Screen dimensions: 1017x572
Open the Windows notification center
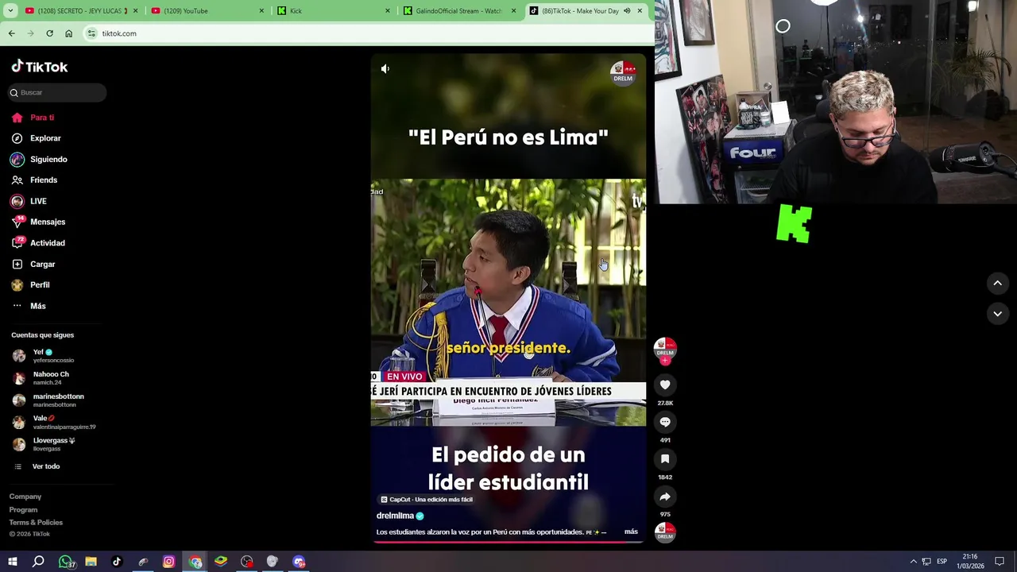pos(1000,562)
